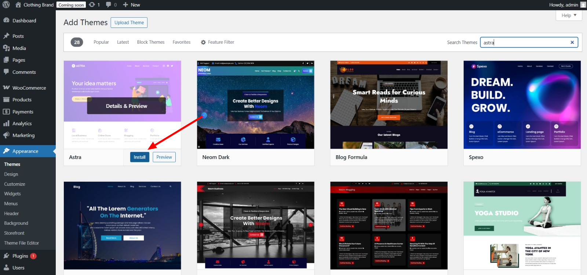Screen dimensions: 587x275
Task: Click the Comments bubble icon in sidebar
Action: (x=6, y=72)
